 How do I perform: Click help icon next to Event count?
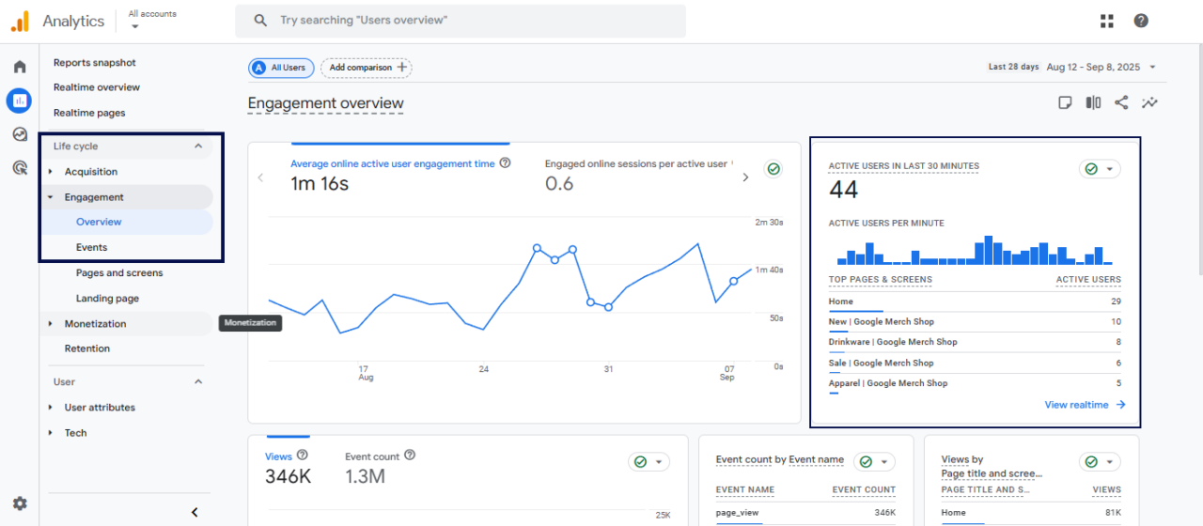(410, 456)
